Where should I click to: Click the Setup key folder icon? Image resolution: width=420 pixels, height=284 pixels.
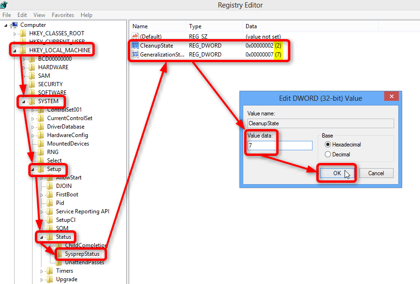[40, 169]
